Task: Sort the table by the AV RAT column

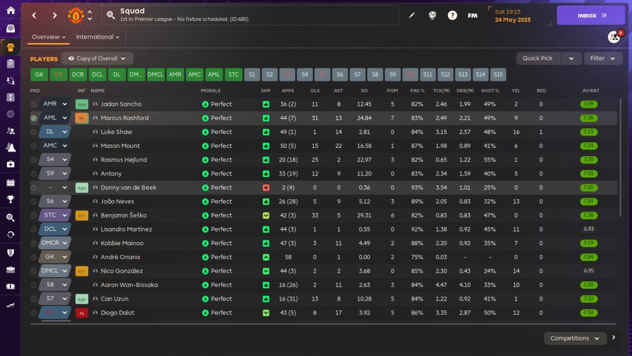Action: tap(591, 90)
